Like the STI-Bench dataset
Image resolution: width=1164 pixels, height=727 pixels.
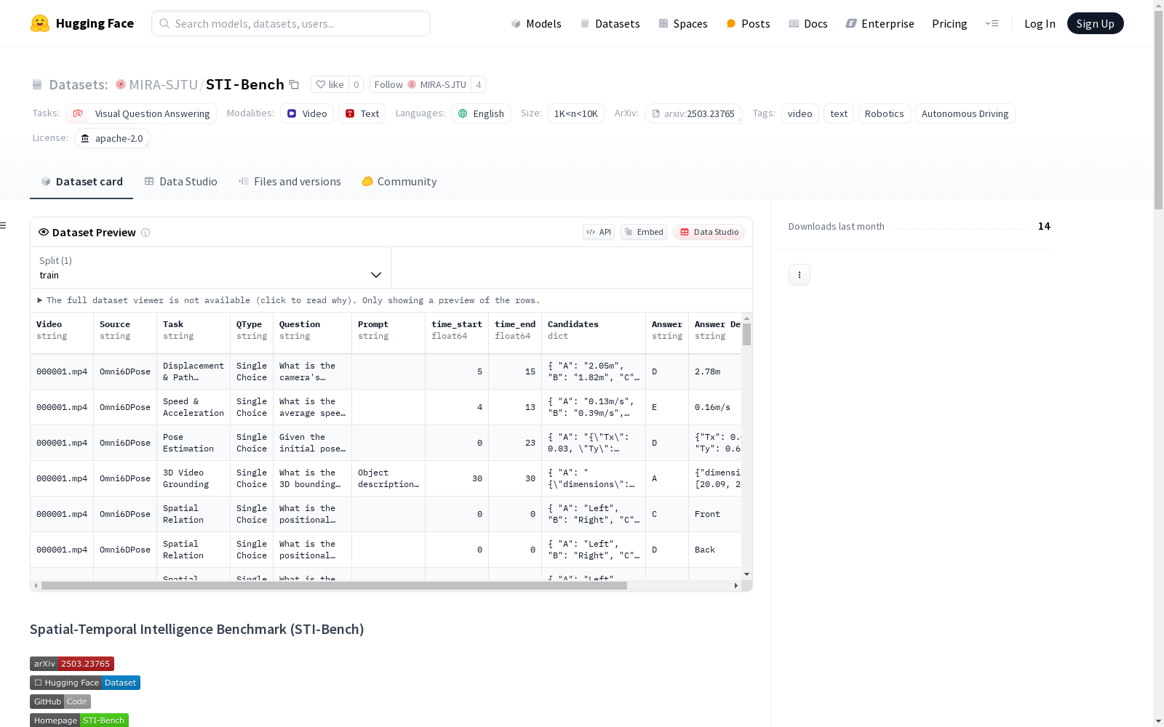tap(330, 84)
